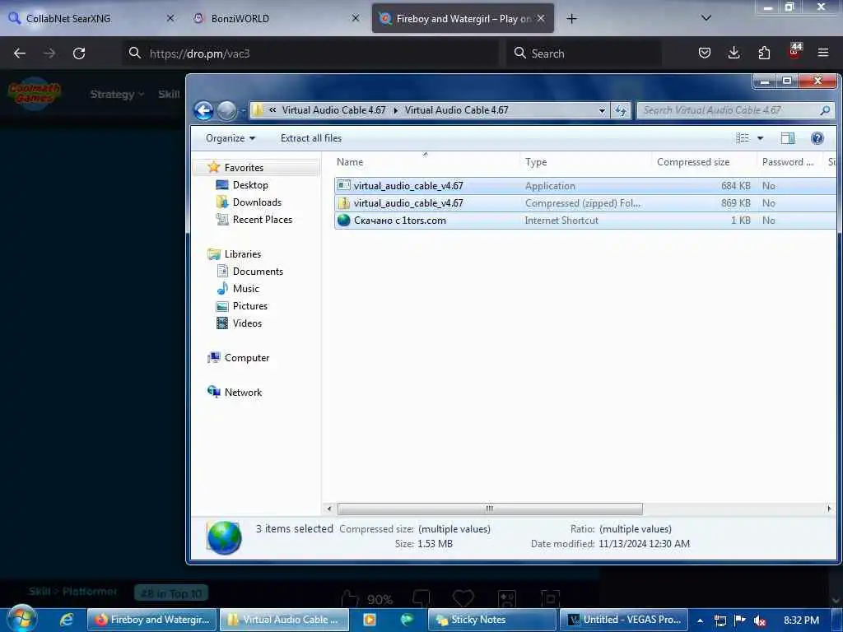Switch to BonziWORLD browser tab
Viewport: 843px width, 632px height.
[277, 18]
